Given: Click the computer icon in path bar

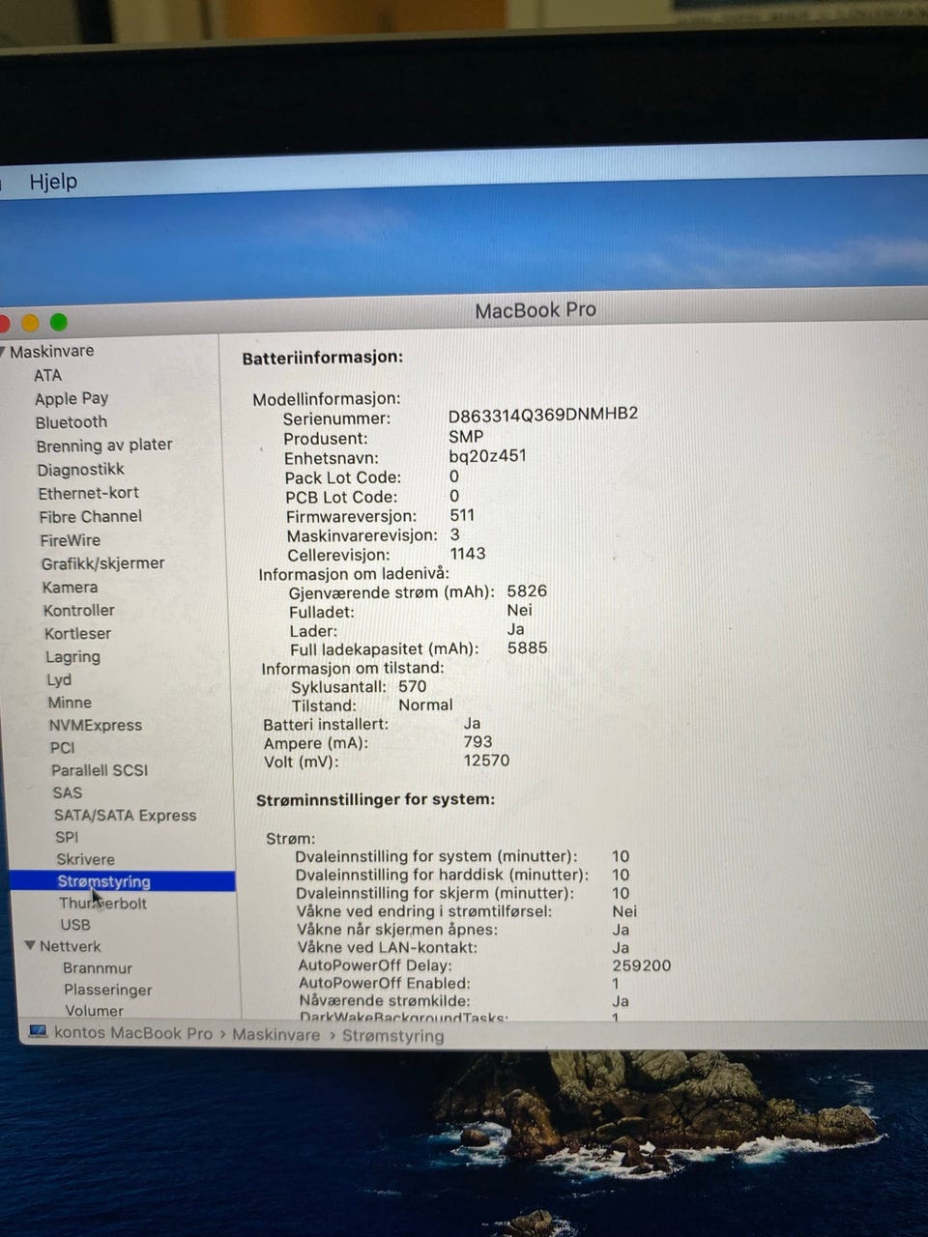Looking at the screenshot, I should [x=38, y=1032].
